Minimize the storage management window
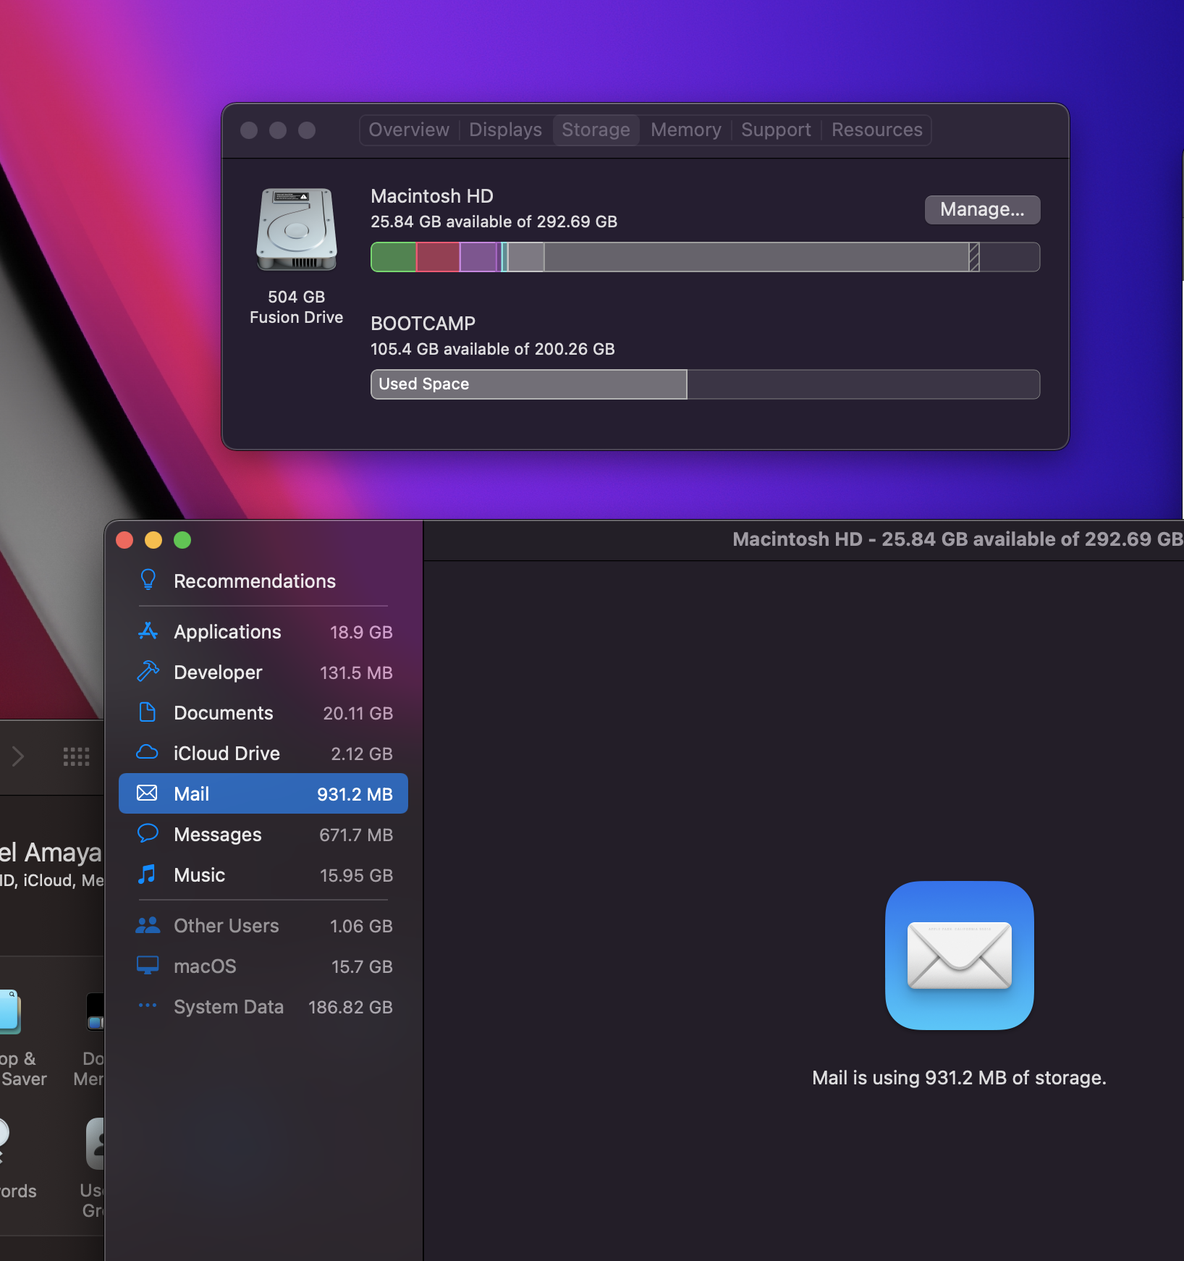Viewport: 1184px width, 1261px height. coord(153,540)
